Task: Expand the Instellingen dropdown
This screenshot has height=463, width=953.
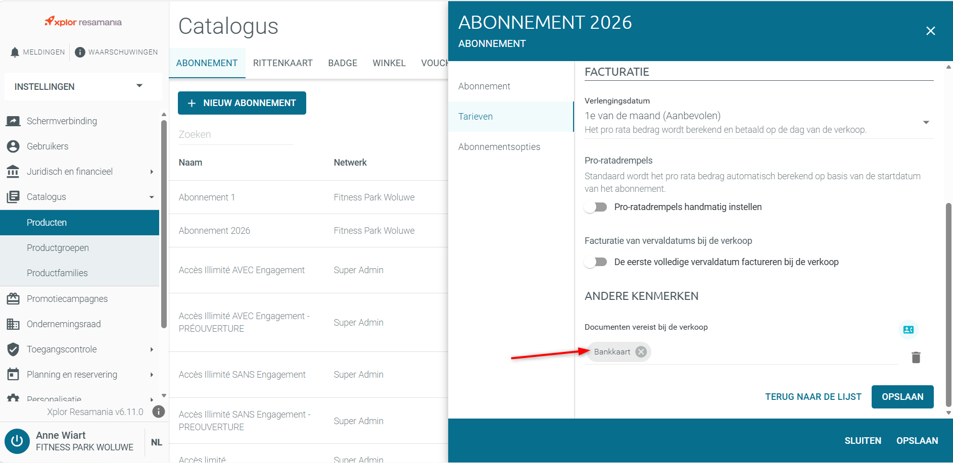Action: [83, 86]
